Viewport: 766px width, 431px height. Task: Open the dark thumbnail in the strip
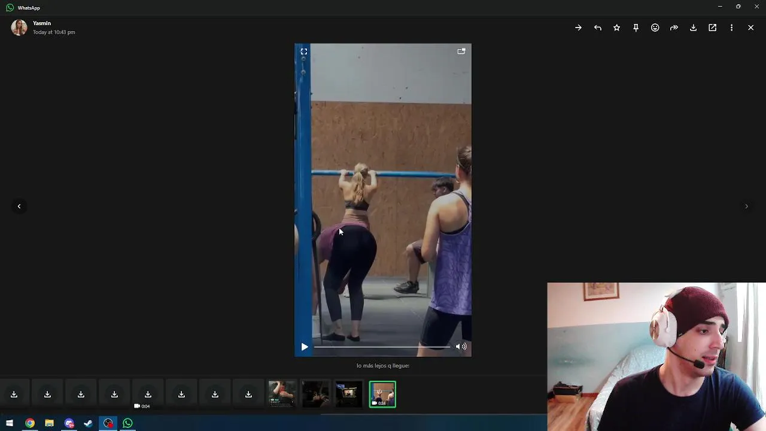315,394
